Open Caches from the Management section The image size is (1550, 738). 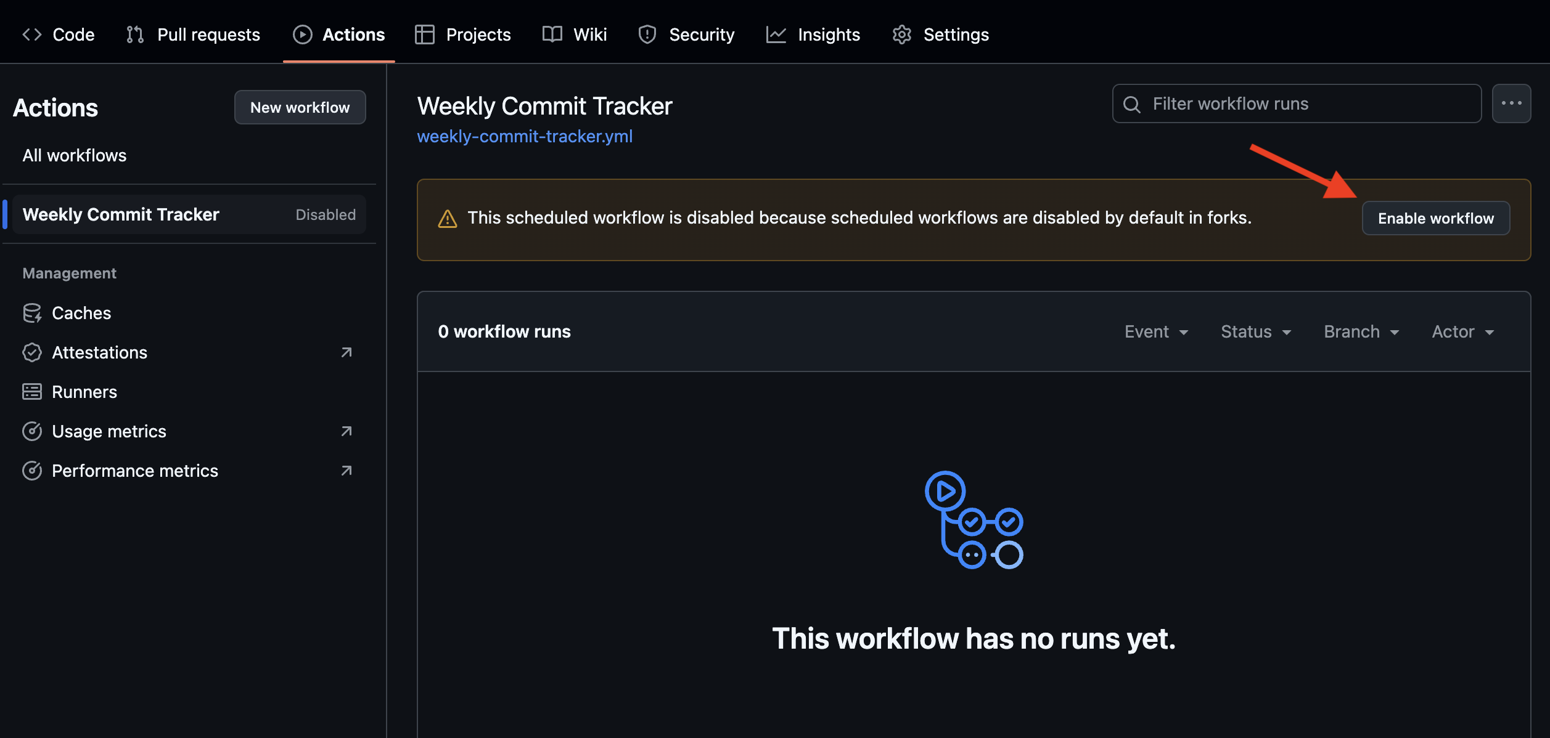pos(81,313)
